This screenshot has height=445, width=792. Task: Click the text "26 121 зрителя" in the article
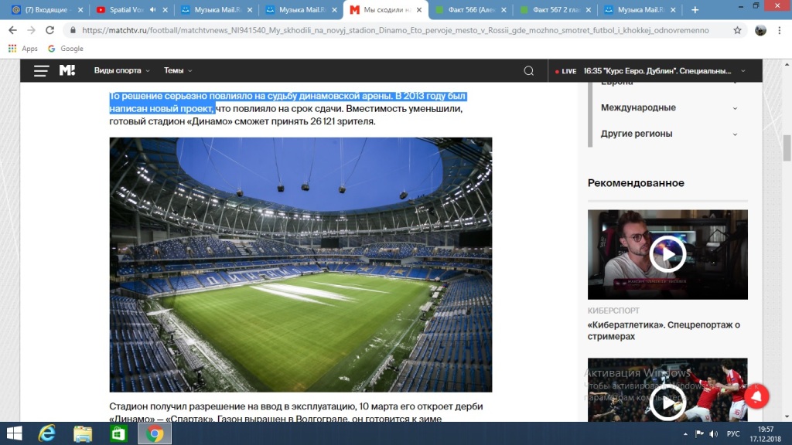click(x=343, y=121)
